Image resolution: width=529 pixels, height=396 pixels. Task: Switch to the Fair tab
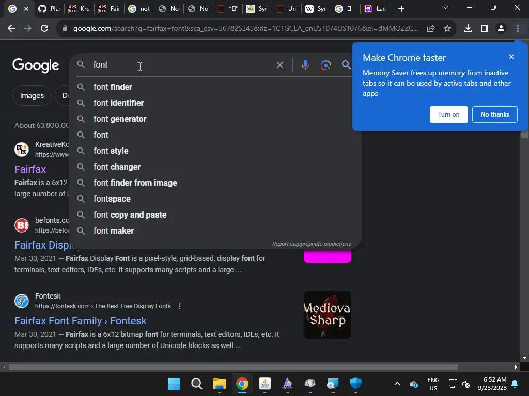(109, 9)
